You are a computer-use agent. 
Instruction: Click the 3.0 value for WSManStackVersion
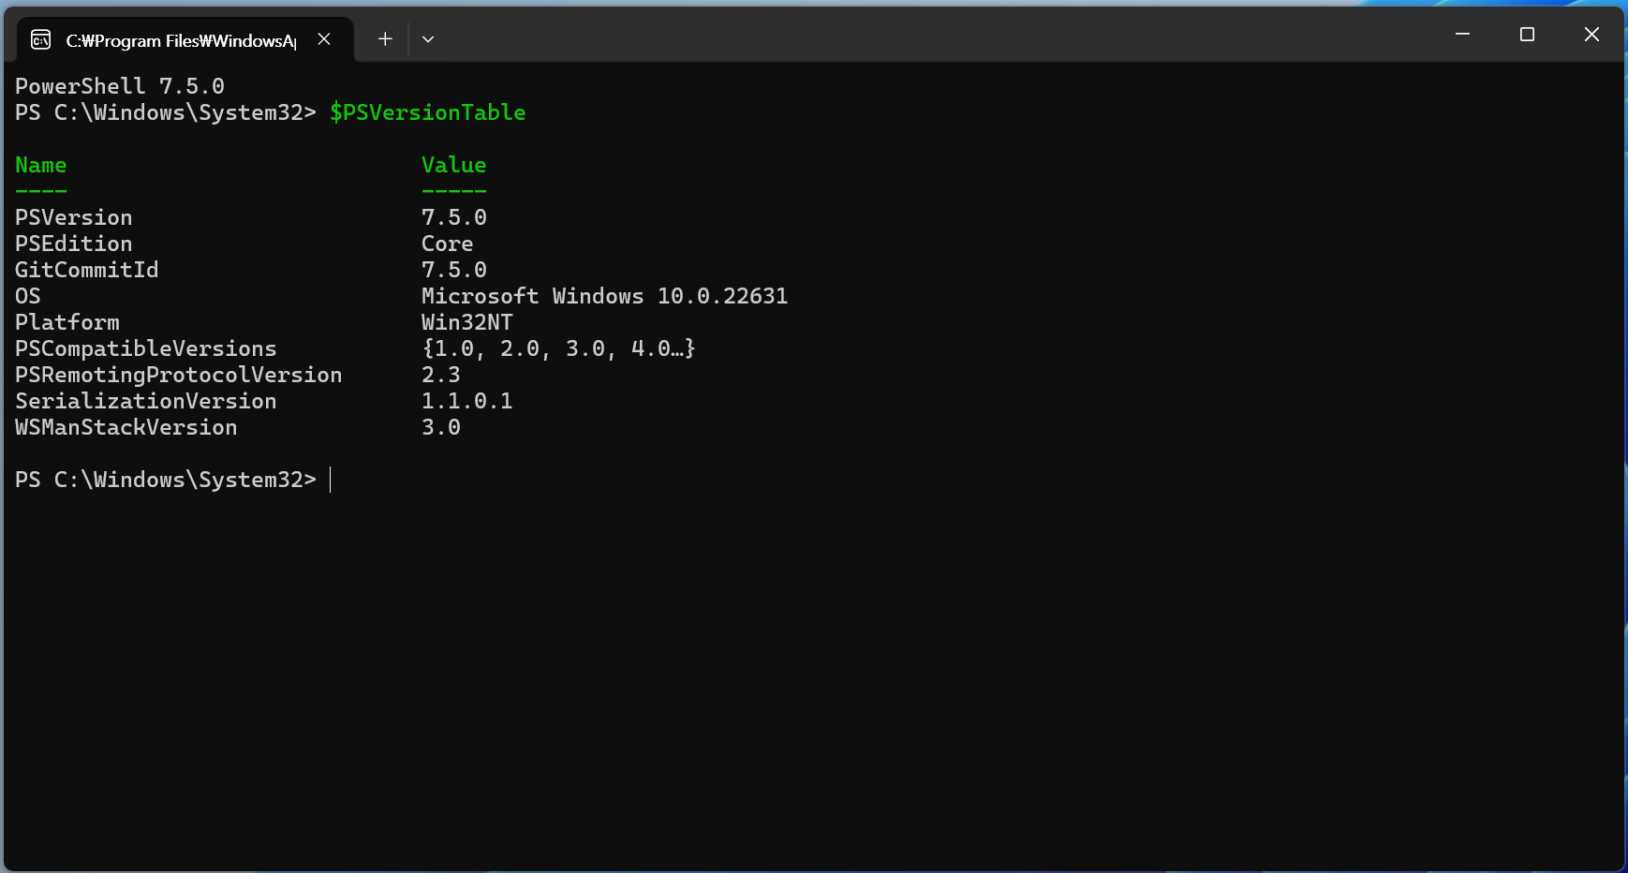[441, 427]
